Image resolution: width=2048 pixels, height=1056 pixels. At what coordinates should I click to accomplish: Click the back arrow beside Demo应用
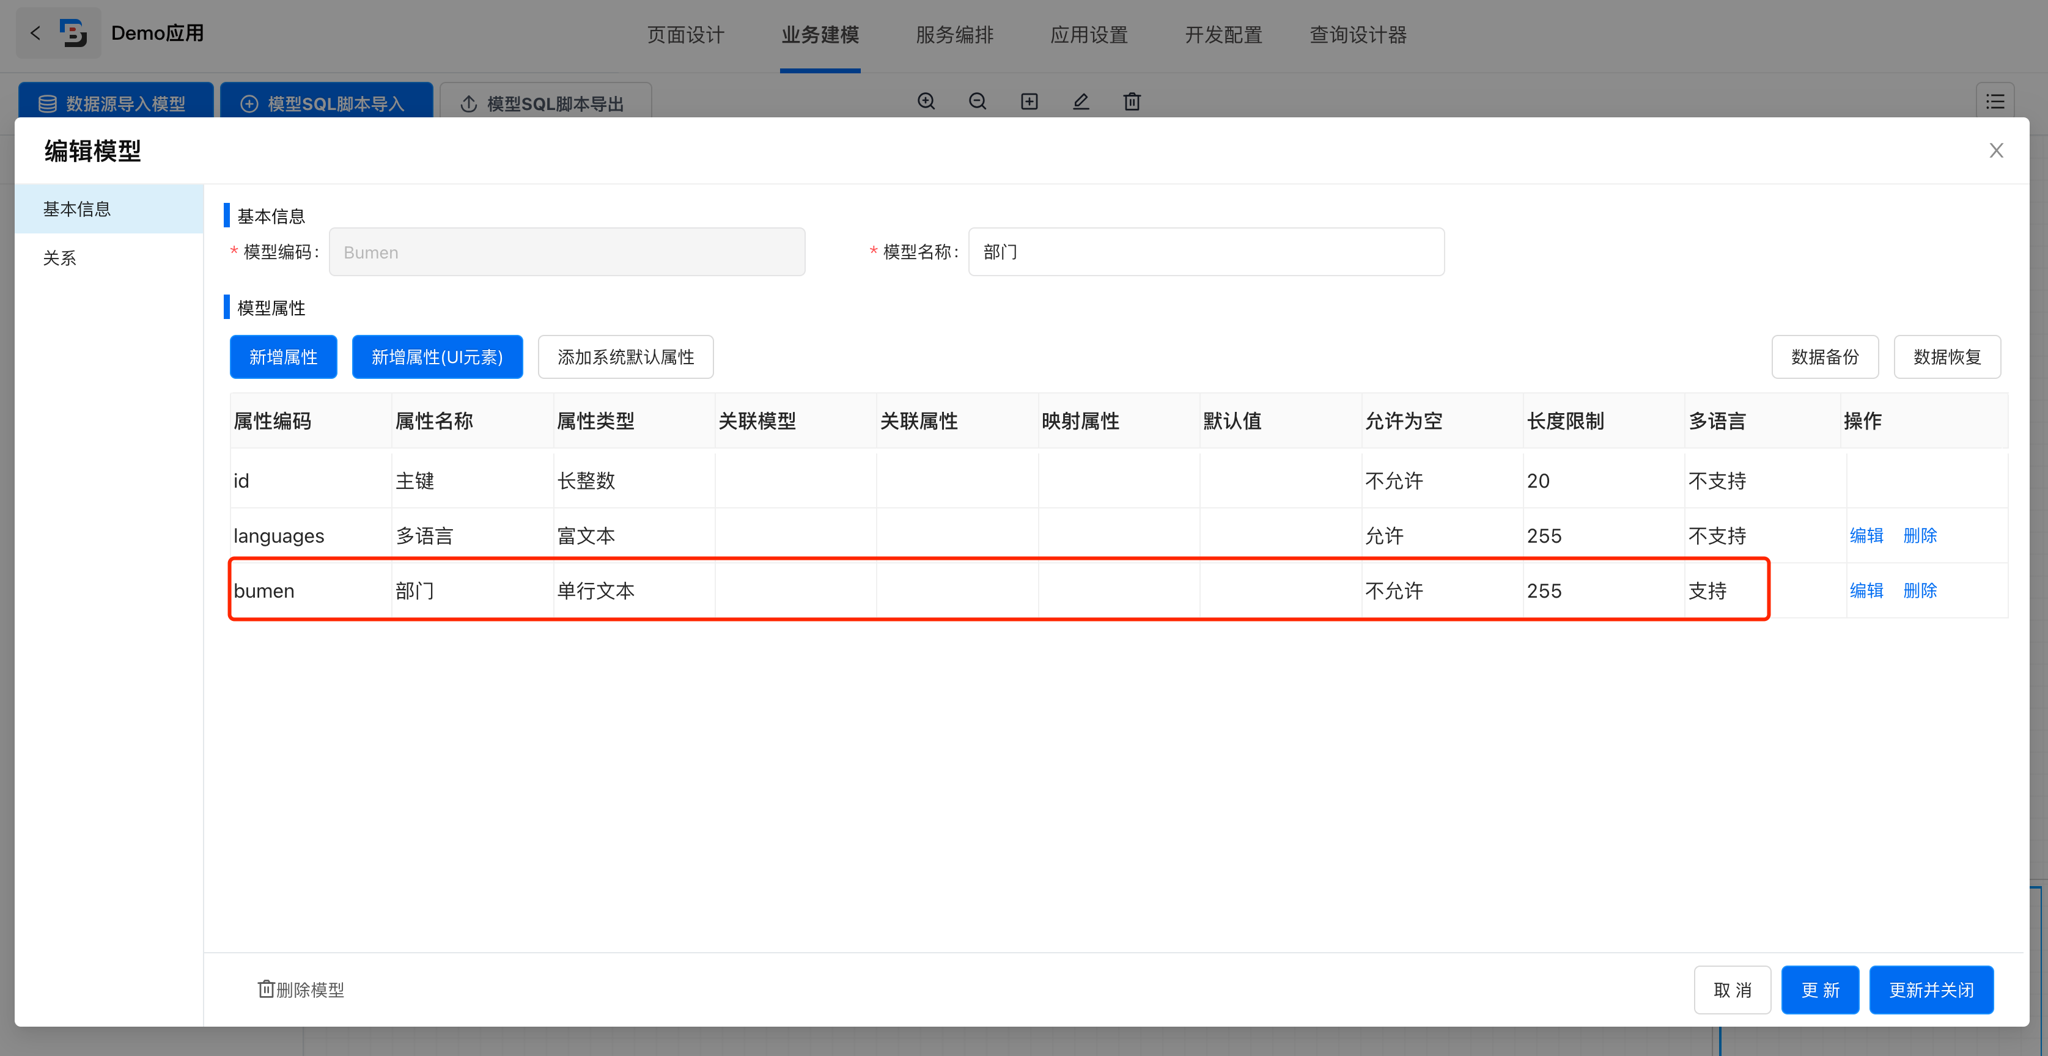click(x=35, y=34)
